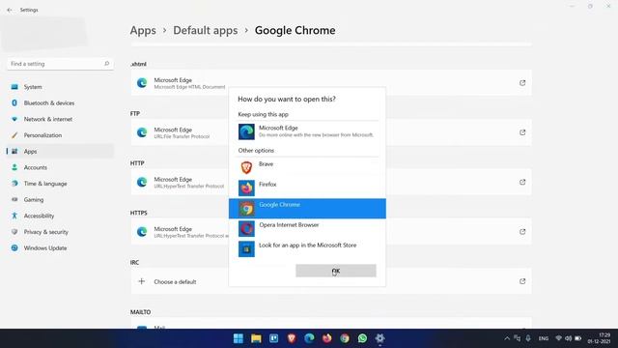Viewport: 618px width, 348px height.
Task: Choose Firefox in the open-with dialog
Action: coord(307,188)
